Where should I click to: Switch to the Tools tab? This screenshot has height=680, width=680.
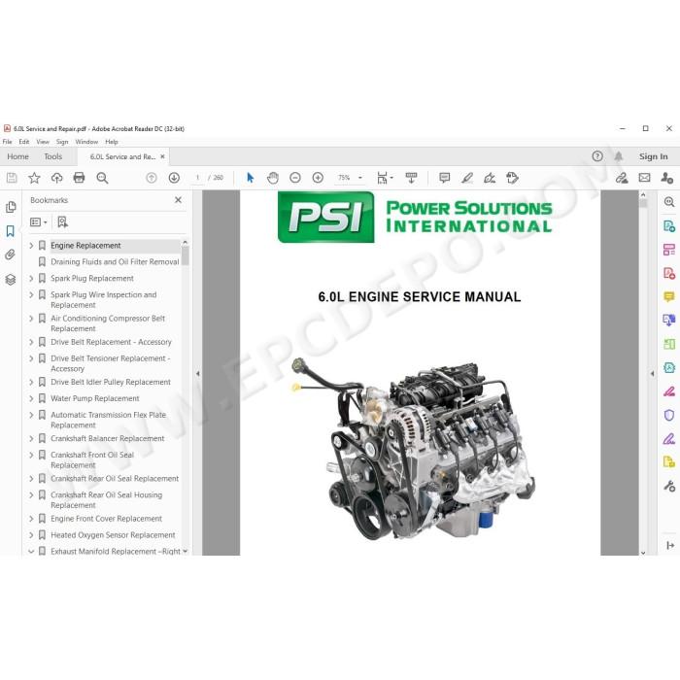click(x=52, y=156)
